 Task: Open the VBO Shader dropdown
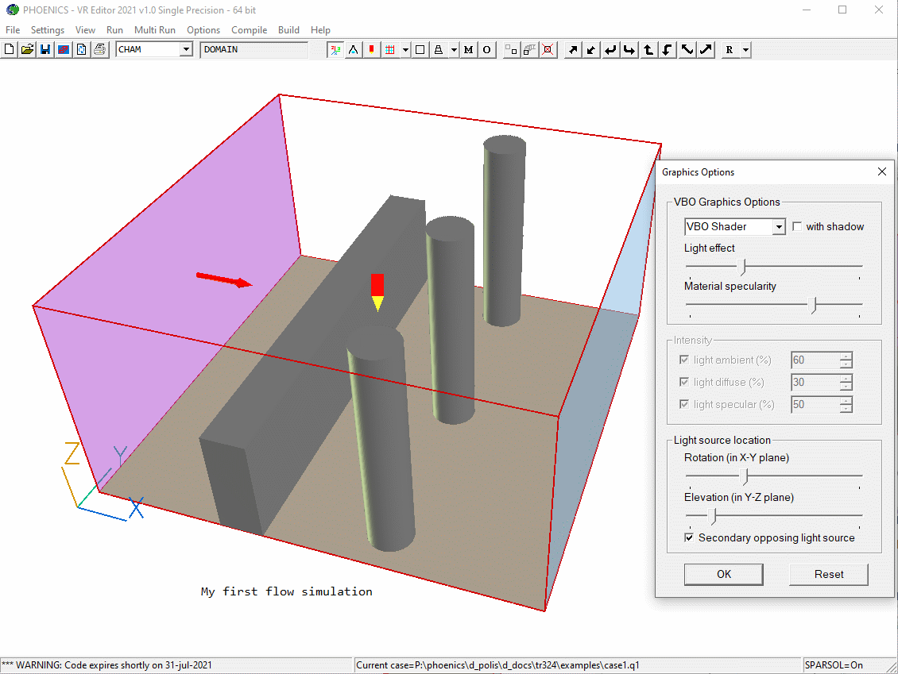[779, 227]
